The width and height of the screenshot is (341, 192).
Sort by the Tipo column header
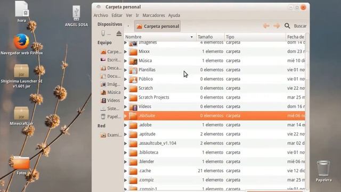point(255,37)
